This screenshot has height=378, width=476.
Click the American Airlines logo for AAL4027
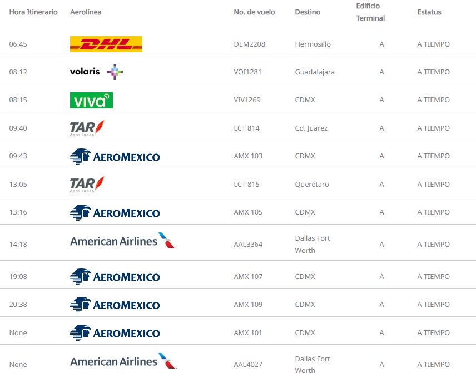[123, 361]
